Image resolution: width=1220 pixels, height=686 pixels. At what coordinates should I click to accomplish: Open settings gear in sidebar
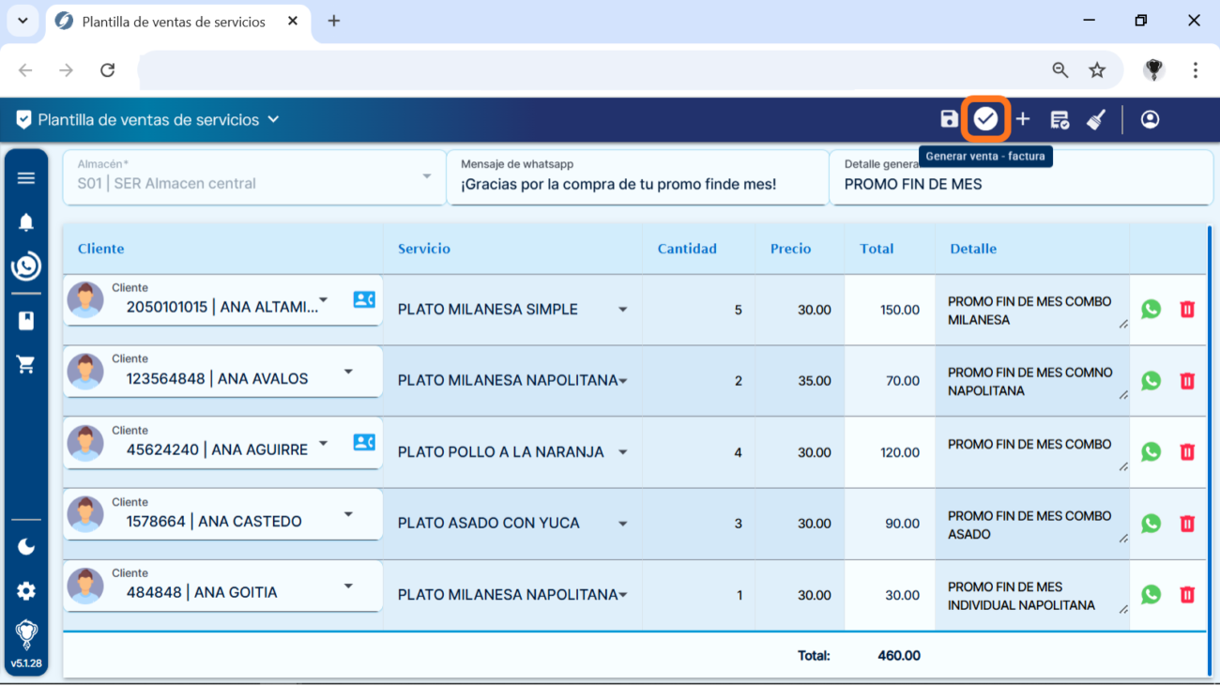[x=26, y=591]
